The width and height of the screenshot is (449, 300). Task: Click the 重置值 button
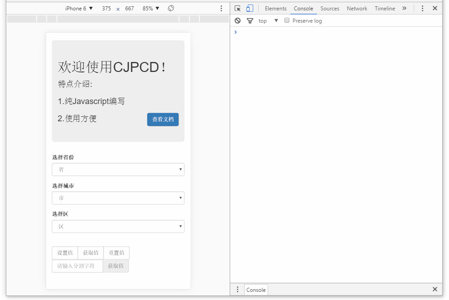[x=117, y=253]
